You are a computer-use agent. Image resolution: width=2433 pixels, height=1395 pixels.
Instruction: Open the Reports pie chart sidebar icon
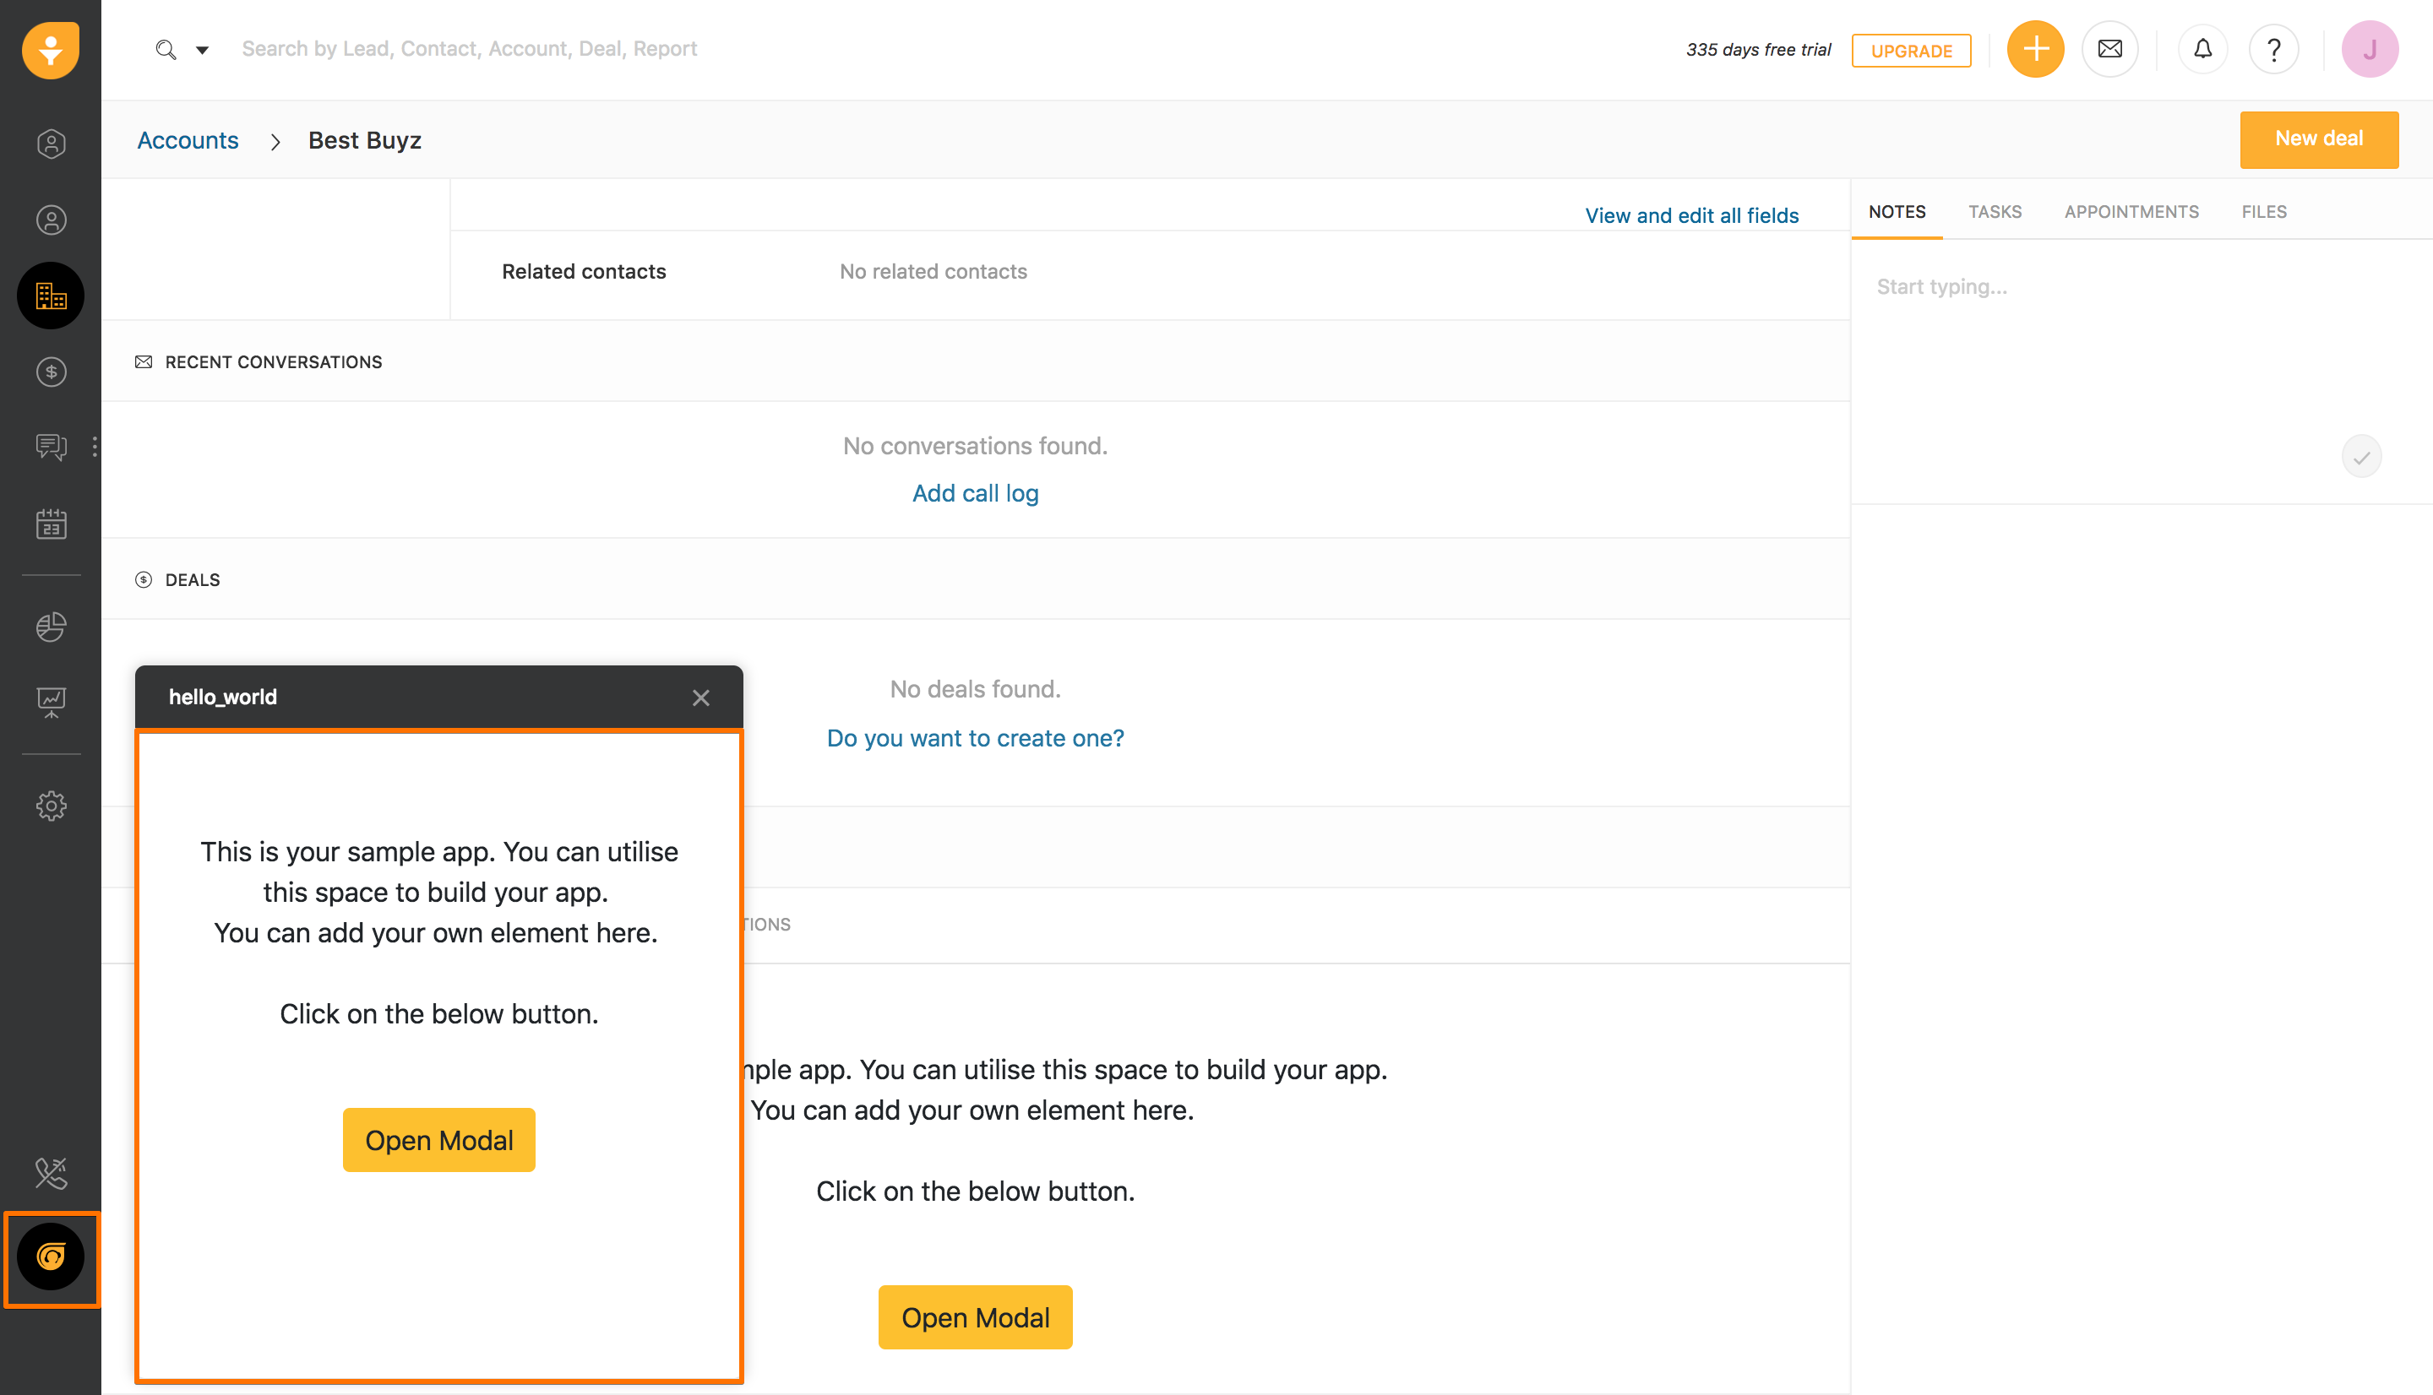point(51,627)
